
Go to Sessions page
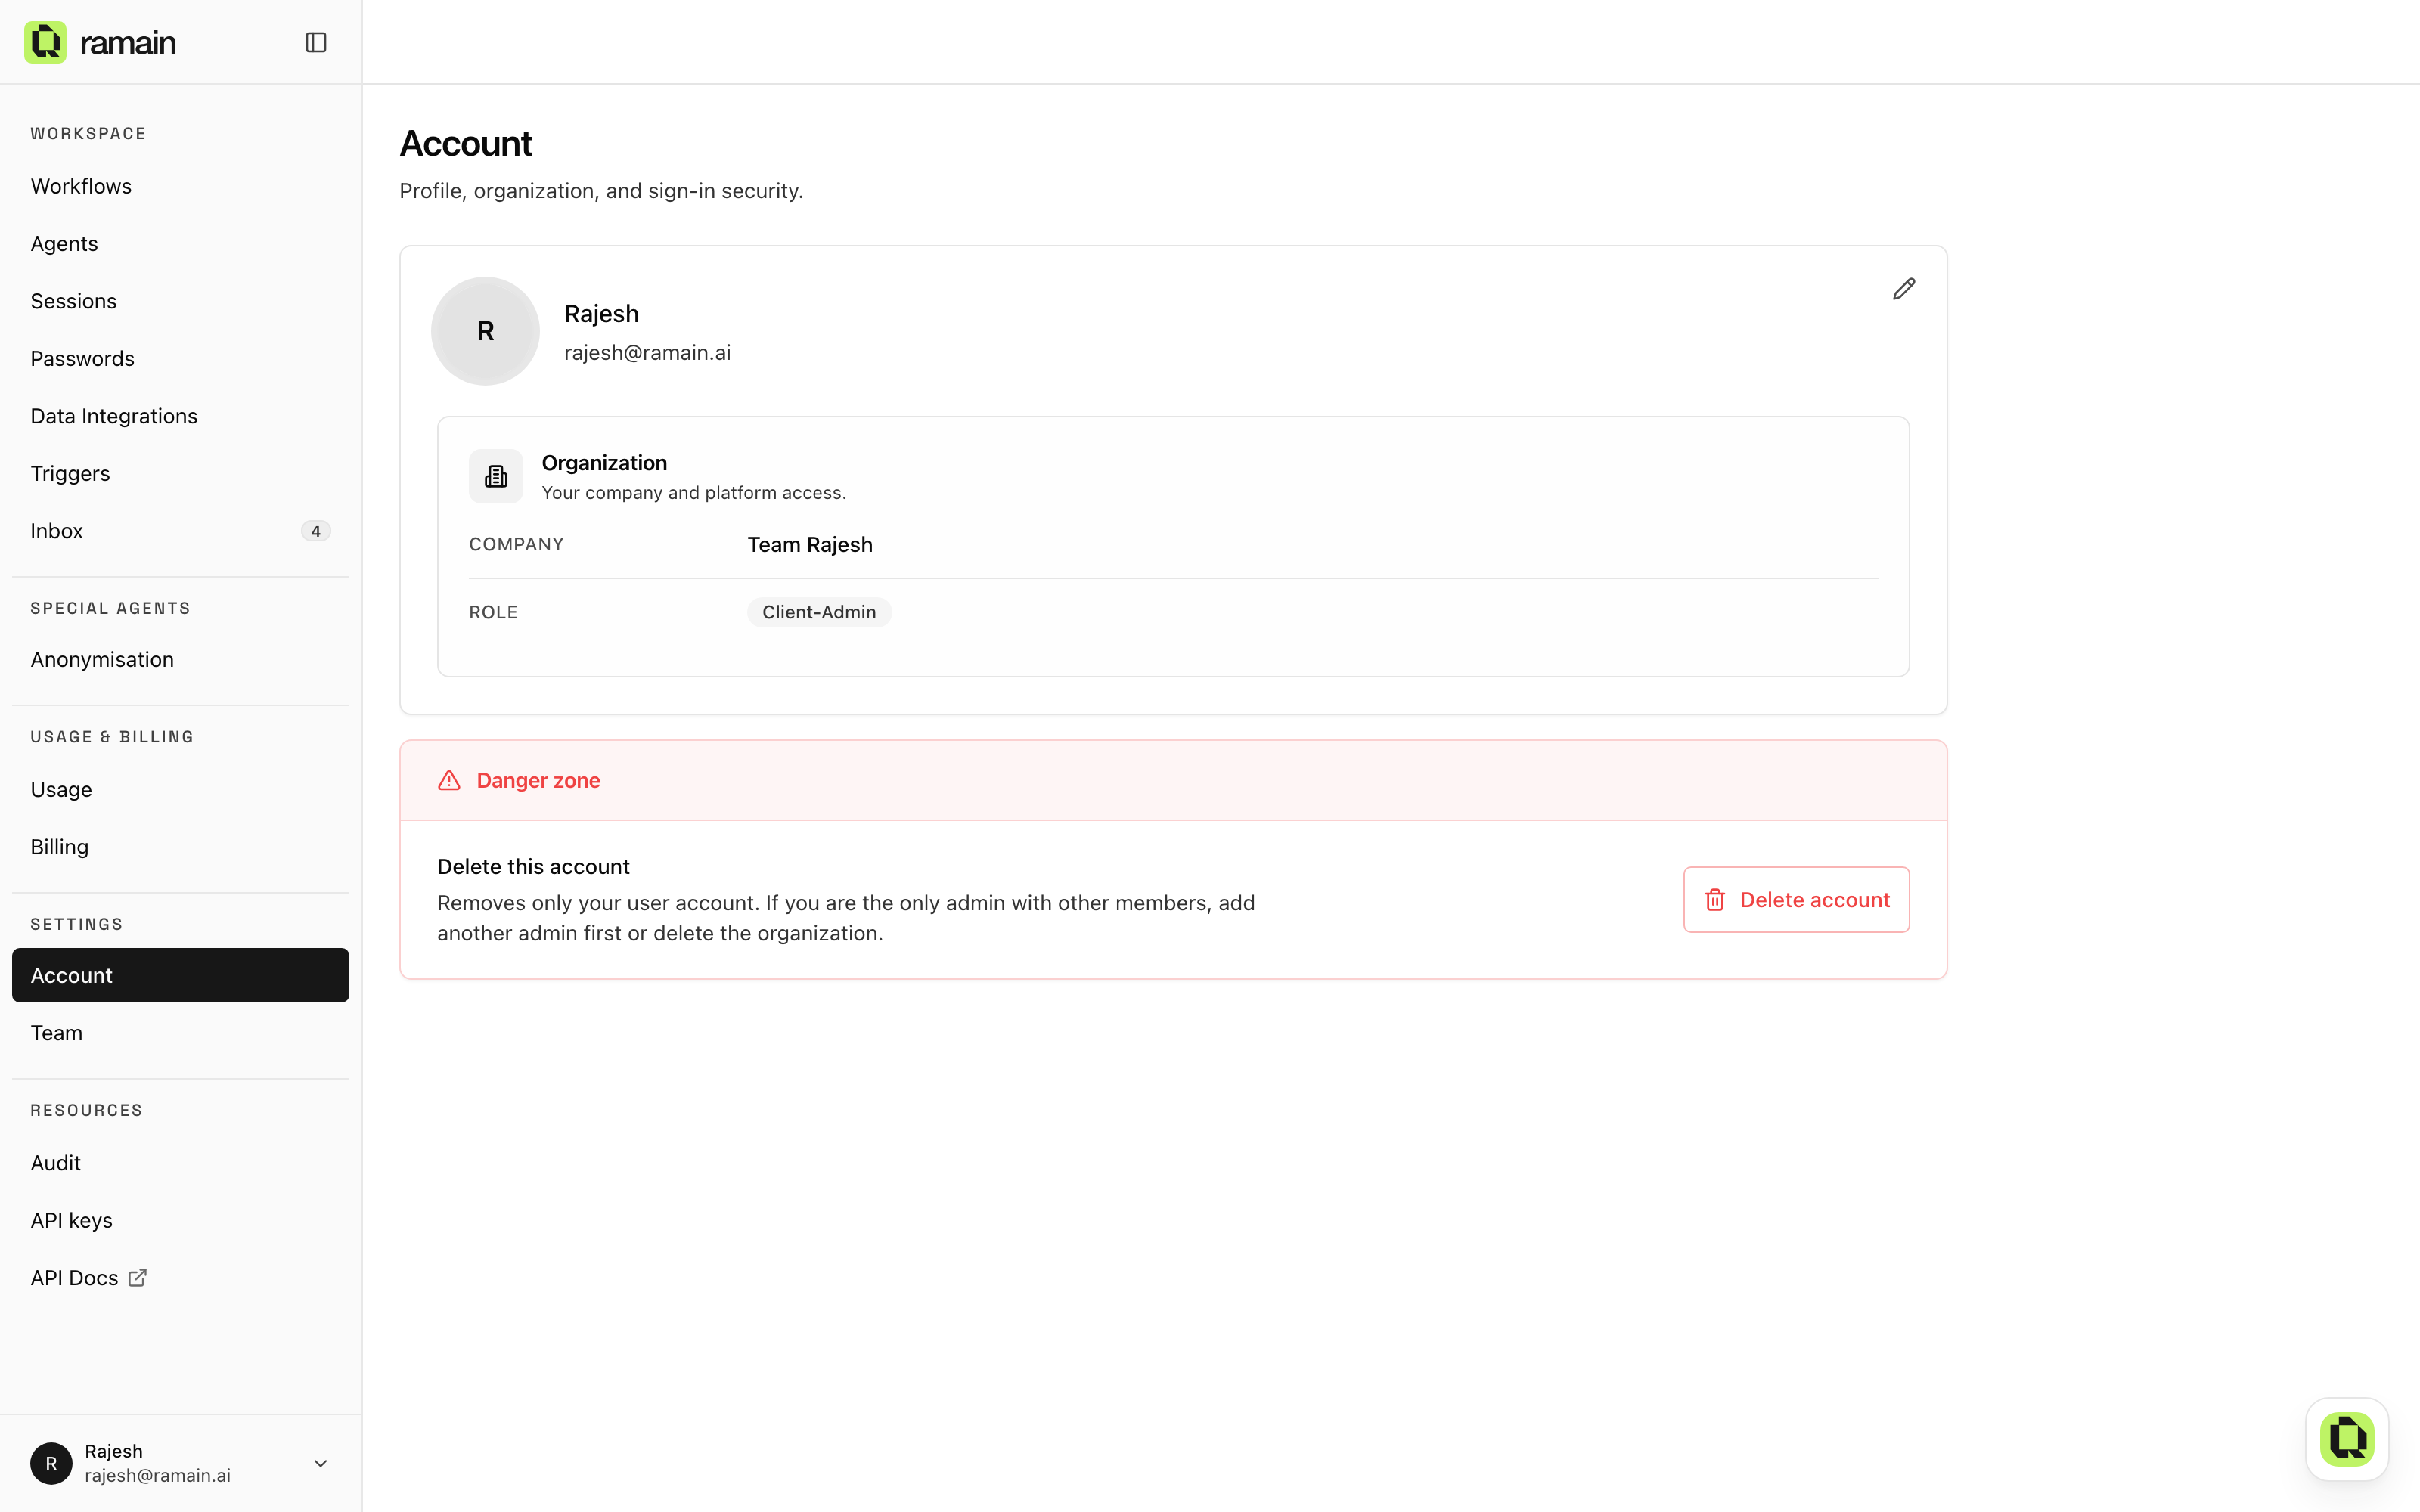coord(180,301)
